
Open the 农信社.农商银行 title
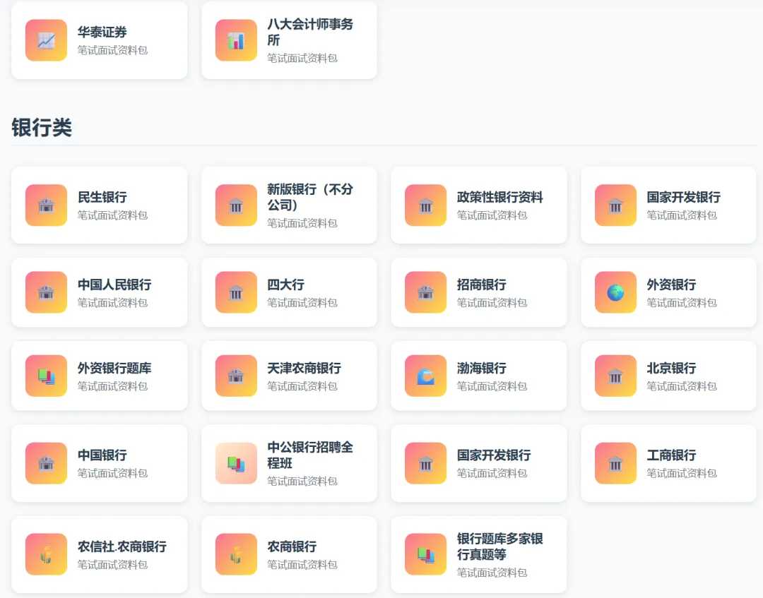click(x=122, y=546)
